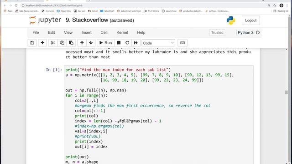
Task: Insert a cell below with plus icon
Action: tap(42, 43)
